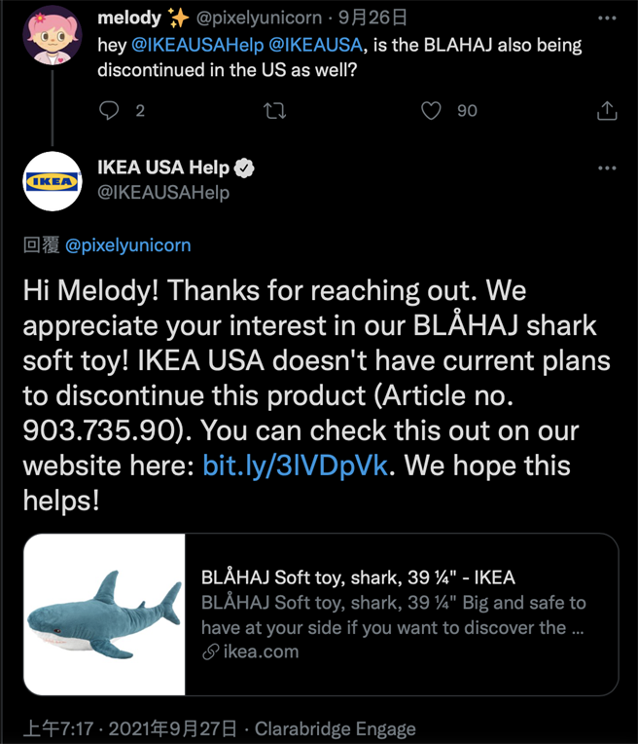Click the @IKEAUSA mention link
The image size is (638, 744).
(313, 44)
